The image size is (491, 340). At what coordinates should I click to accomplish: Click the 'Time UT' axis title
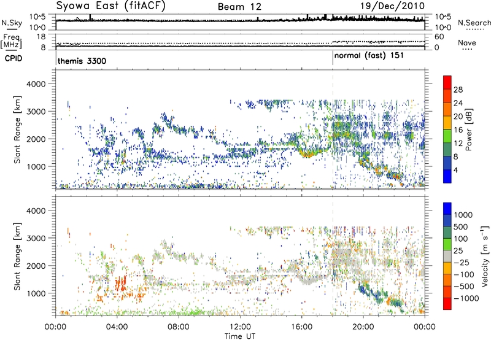pyautogui.click(x=240, y=336)
